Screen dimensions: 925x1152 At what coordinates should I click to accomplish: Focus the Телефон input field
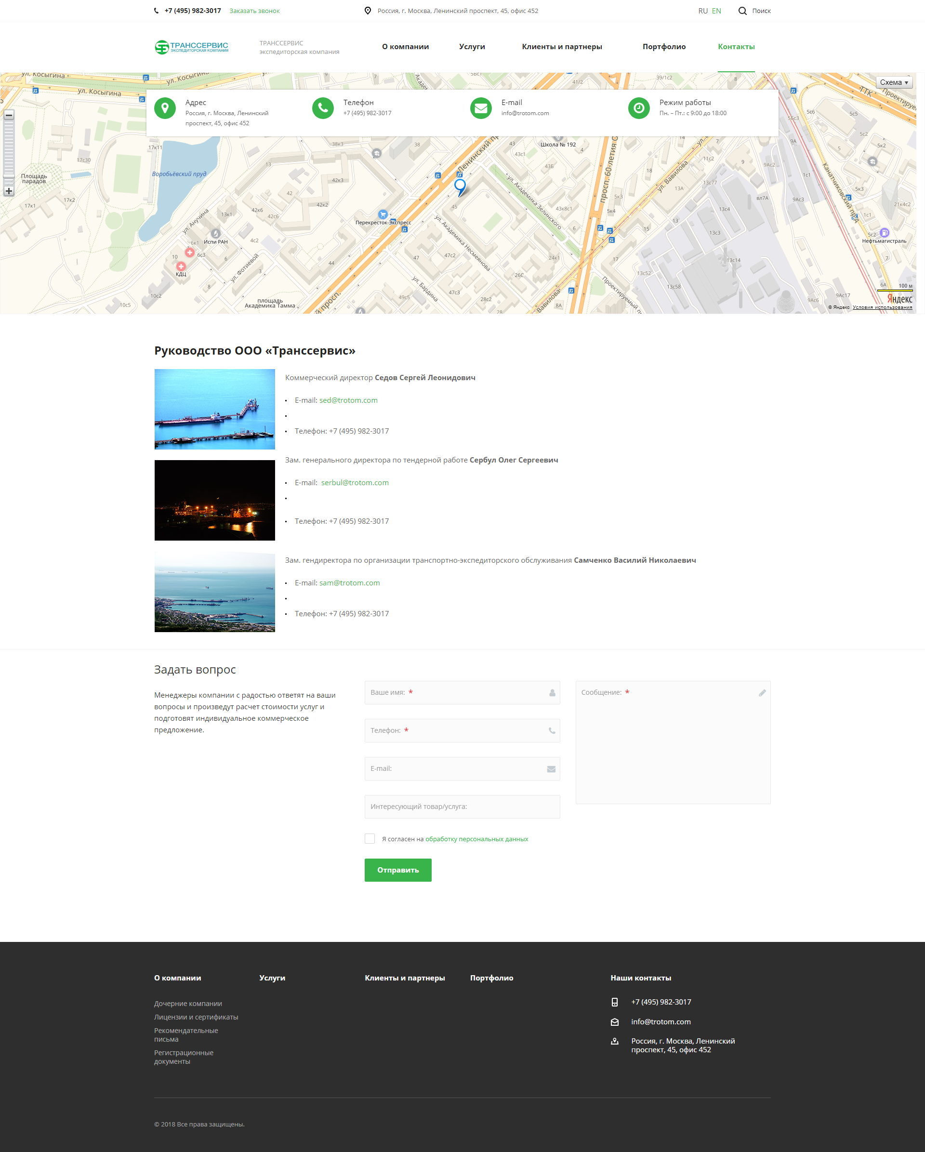point(462,730)
